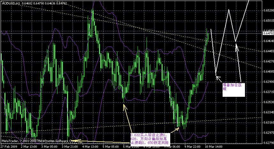Viewport: 274px width, 149px height.
Task: Click the 27 Feb 2009 date label
Action: (9, 147)
